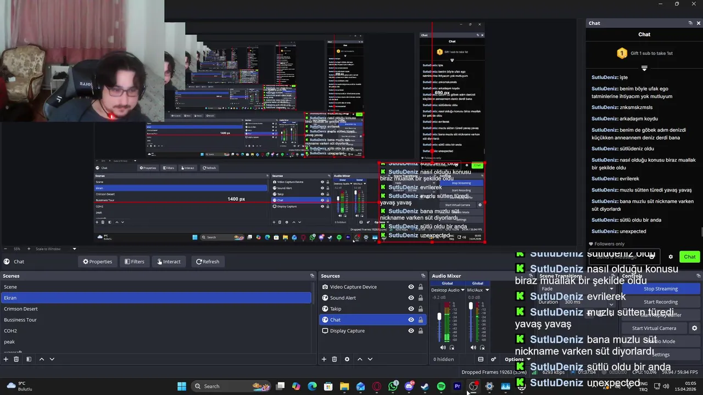703x395 pixels.
Task: Zoom in preview with plus icon
Action: 28,249
